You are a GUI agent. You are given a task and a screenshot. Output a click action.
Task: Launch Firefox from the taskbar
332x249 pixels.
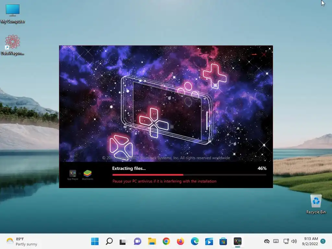[180, 241]
